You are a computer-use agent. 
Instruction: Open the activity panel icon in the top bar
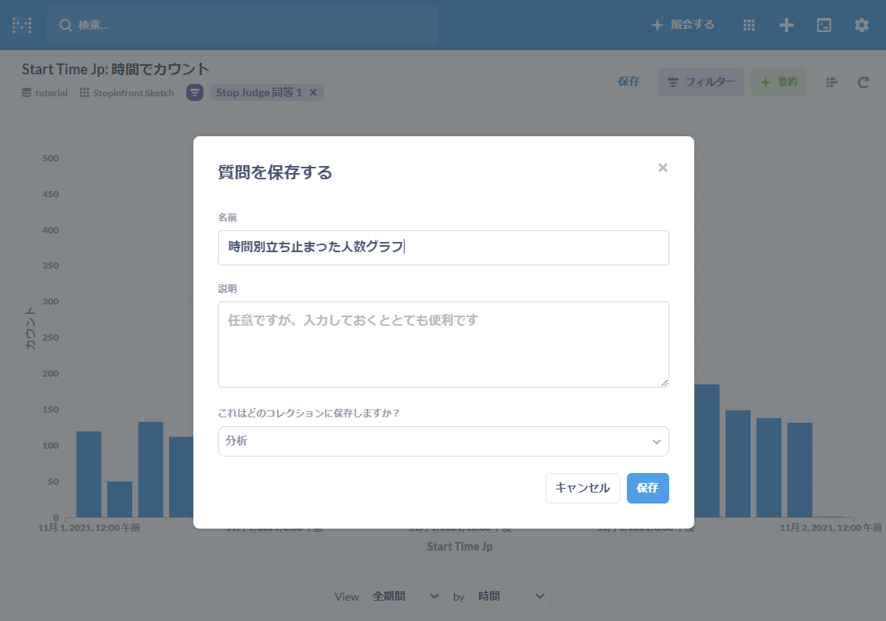pos(824,25)
